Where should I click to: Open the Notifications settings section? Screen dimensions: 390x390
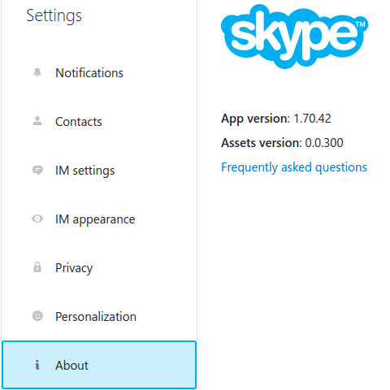[99, 73]
